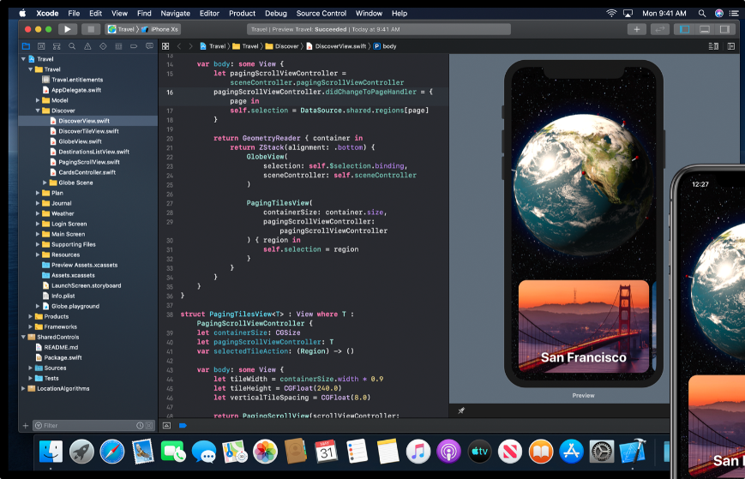Toggle the Debug area visibility
Viewport: 745px width, 479px height.
pos(705,29)
